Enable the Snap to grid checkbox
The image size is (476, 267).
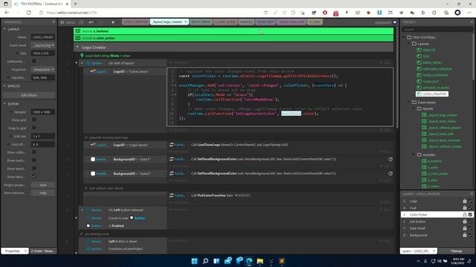[34, 128]
